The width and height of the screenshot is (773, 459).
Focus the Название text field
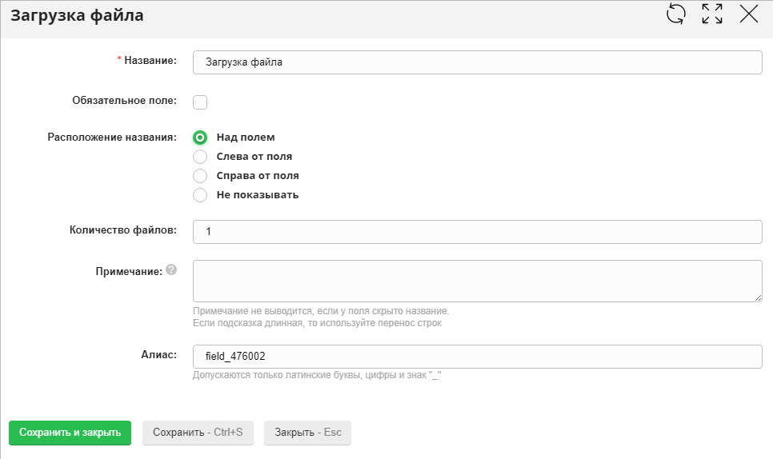pyautogui.click(x=477, y=62)
